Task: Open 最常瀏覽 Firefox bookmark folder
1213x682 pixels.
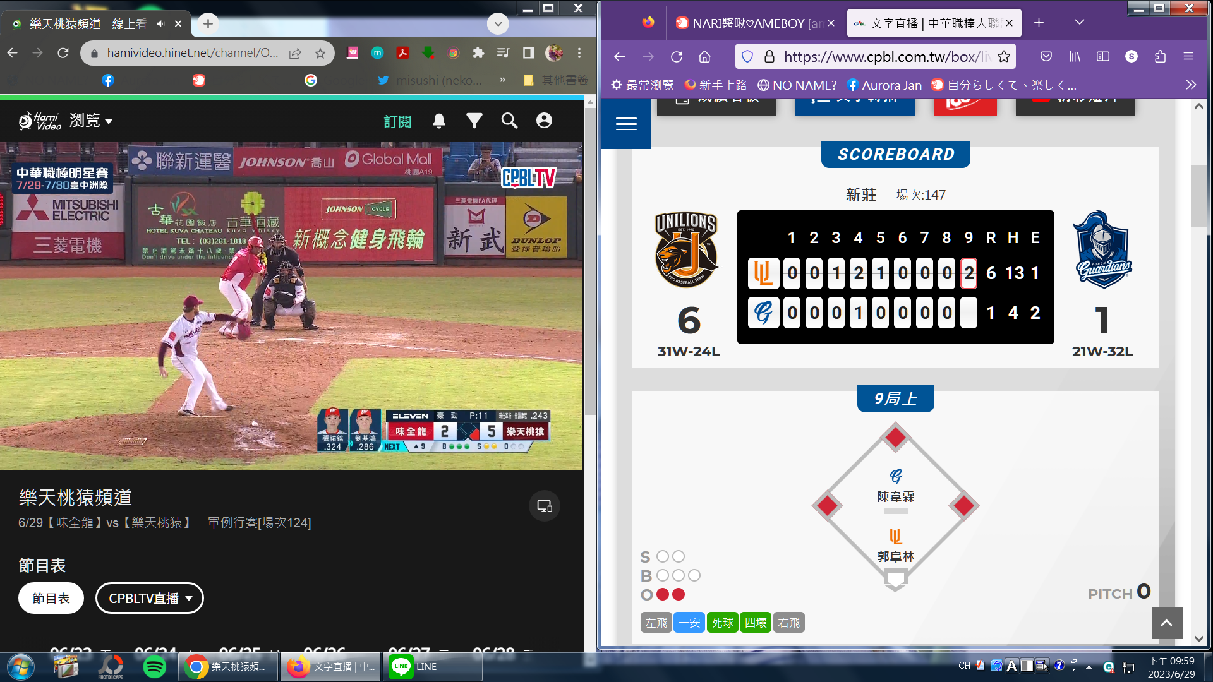Action: click(x=643, y=85)
